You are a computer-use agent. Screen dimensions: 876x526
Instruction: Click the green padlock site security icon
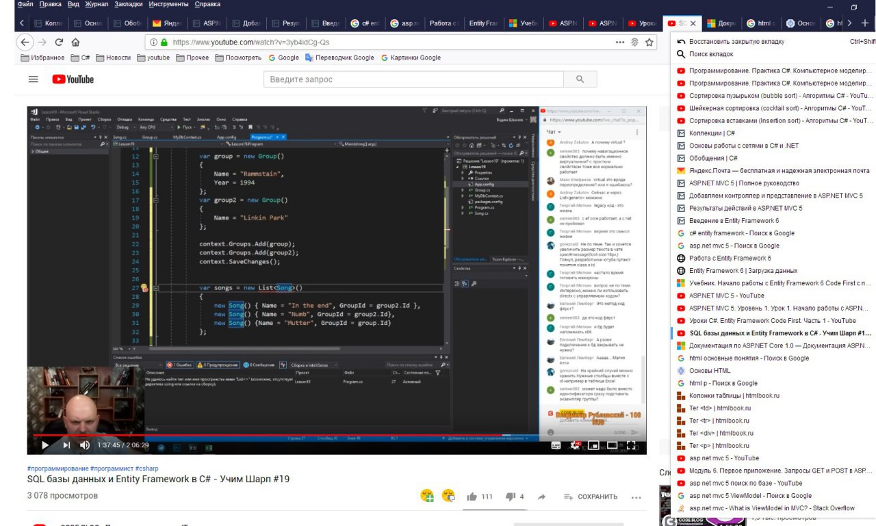(165, 42)
